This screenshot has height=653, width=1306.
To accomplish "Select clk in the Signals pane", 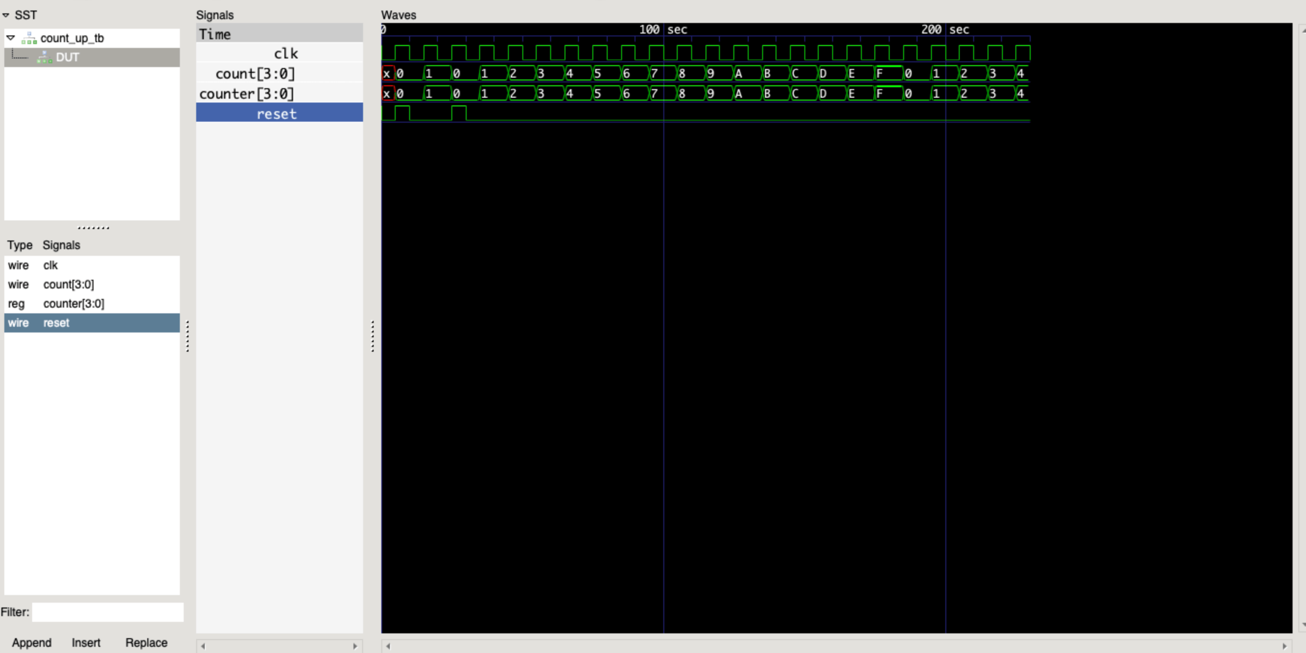I will (x=285, y=54).
